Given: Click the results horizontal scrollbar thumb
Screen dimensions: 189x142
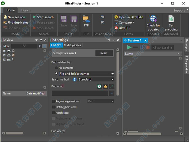Looking at the screenshot, I should click(x=144, y=134).
